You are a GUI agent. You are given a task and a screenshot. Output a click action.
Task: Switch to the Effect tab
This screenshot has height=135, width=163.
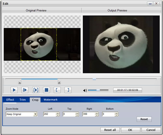[x=10, y=100]
